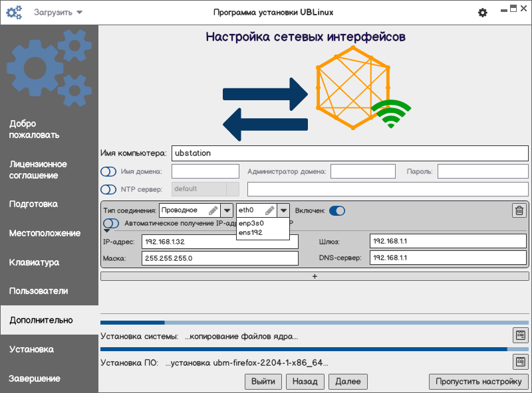Open the log for Установка ПО
The image size is (532, 393).
click(x=520, y=362)
